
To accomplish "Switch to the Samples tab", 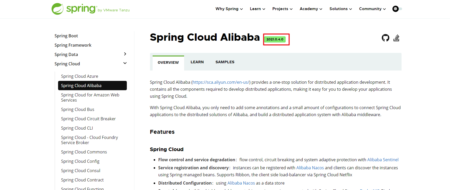I will point(225,62).
